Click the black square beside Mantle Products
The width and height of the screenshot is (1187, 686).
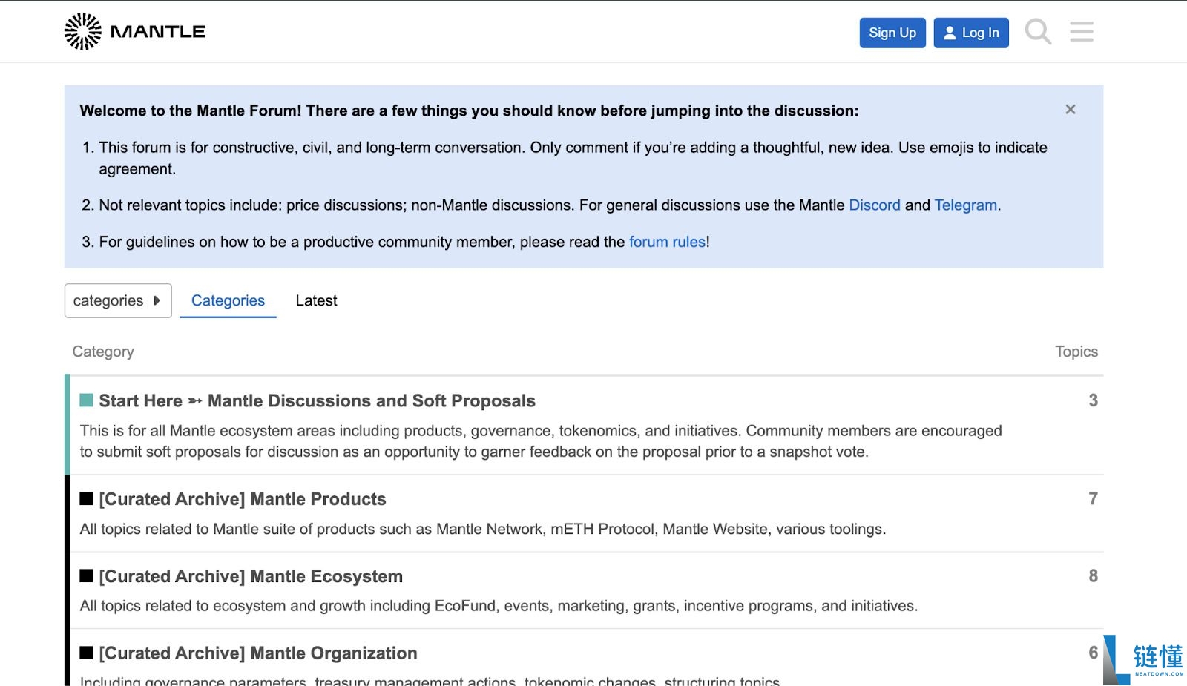coord(86,498)
